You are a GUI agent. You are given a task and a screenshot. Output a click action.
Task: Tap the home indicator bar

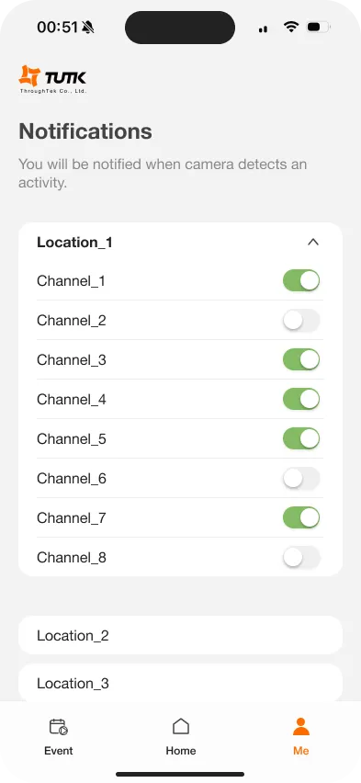pyautogui.click(x=180, y=774)
